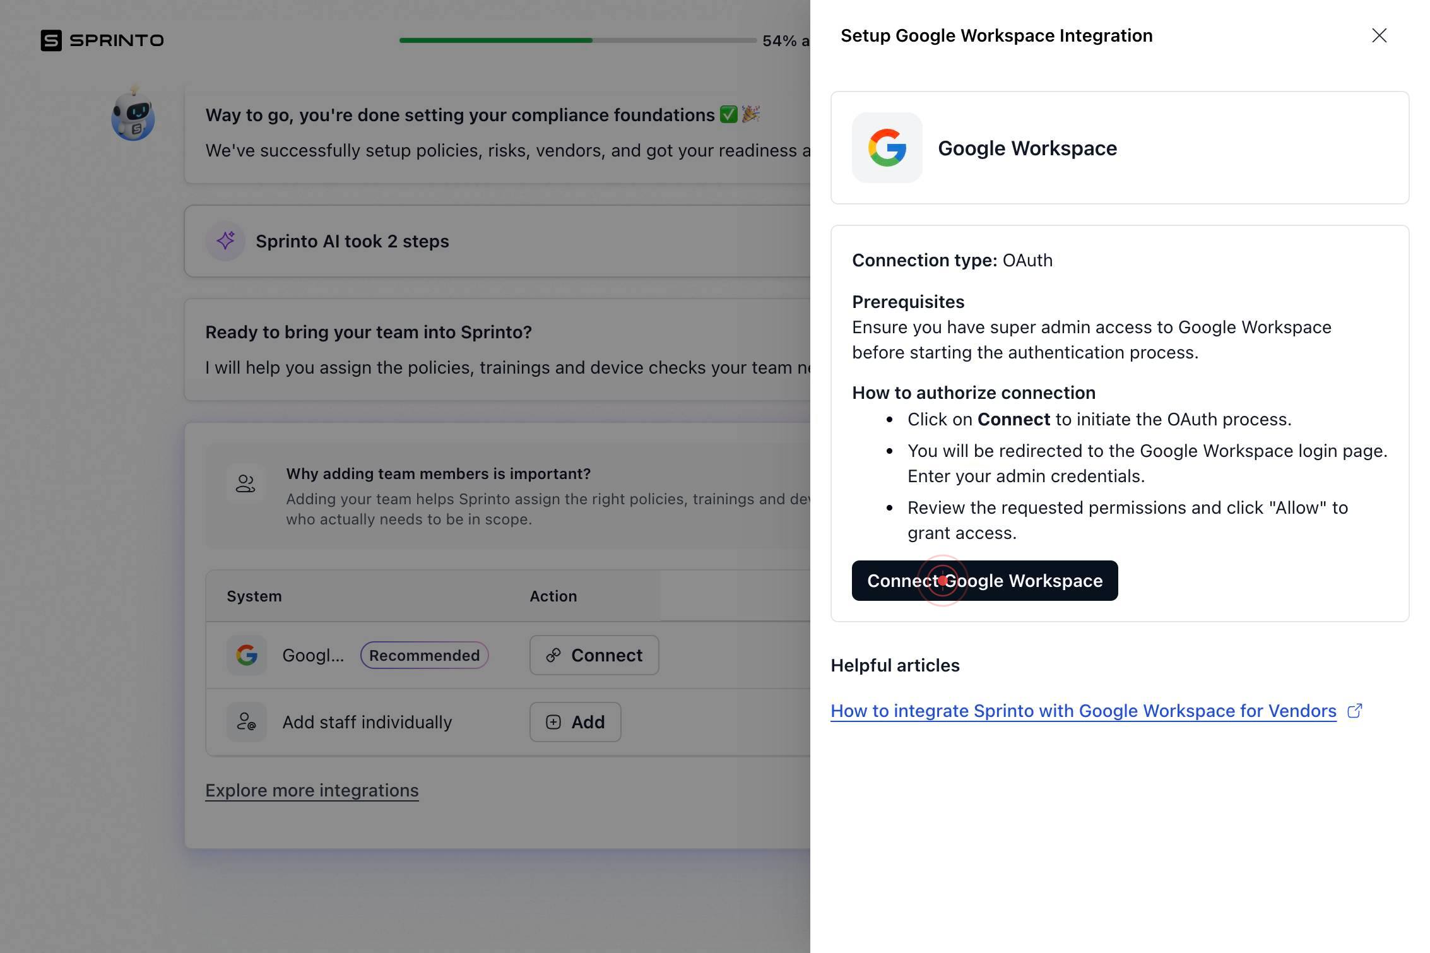
Task: Click the Sprinto logo
Action: (102, 40)
